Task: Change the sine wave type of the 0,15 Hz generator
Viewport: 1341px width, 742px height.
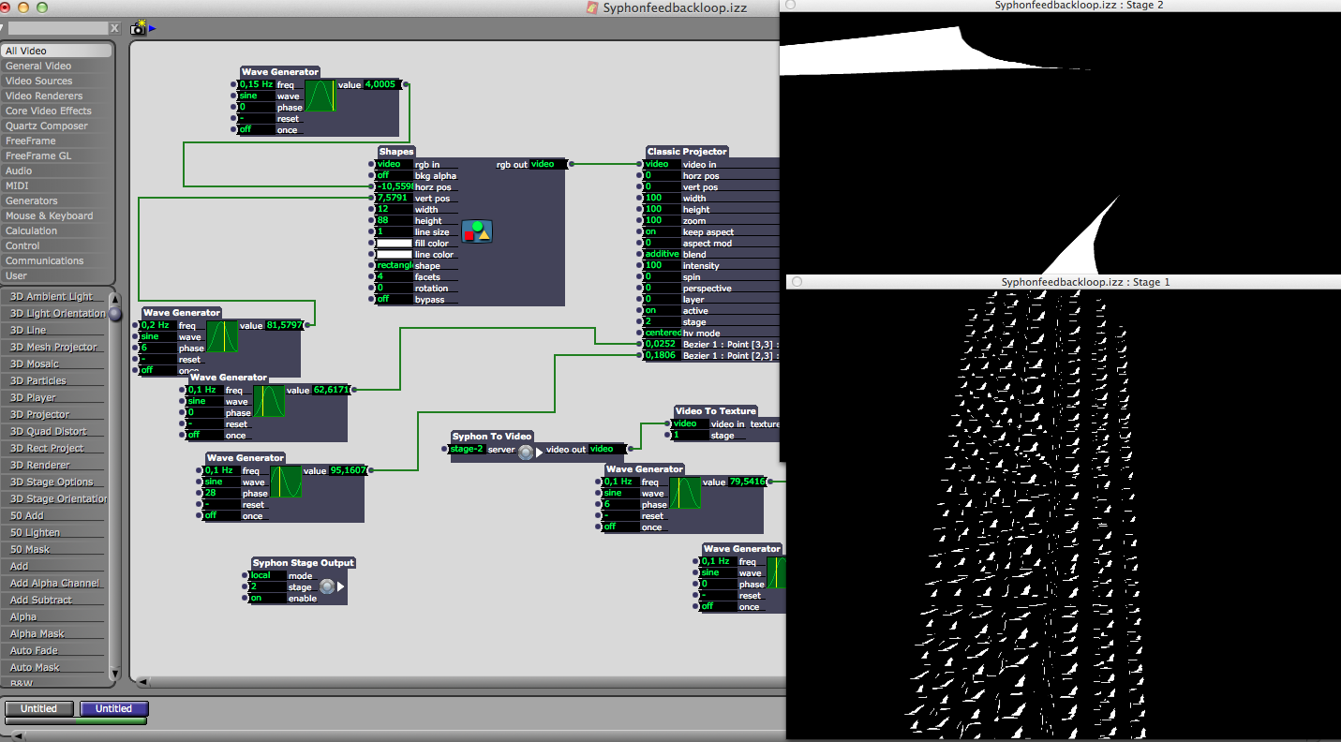Action: click(x=256, y=96)
